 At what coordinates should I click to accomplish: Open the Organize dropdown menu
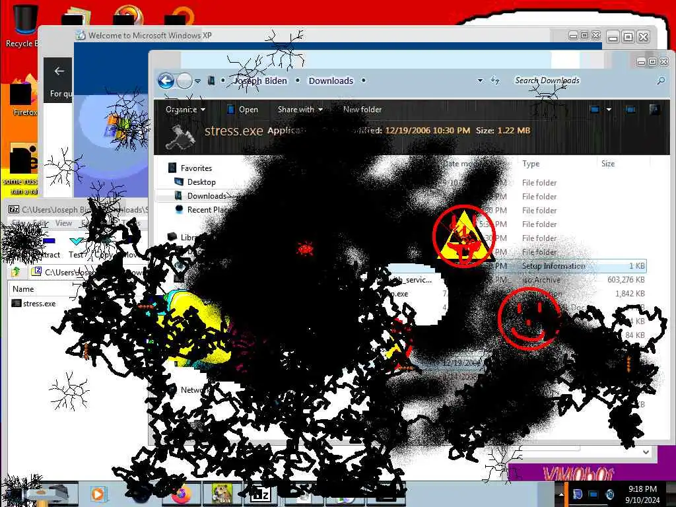[186, 110]
